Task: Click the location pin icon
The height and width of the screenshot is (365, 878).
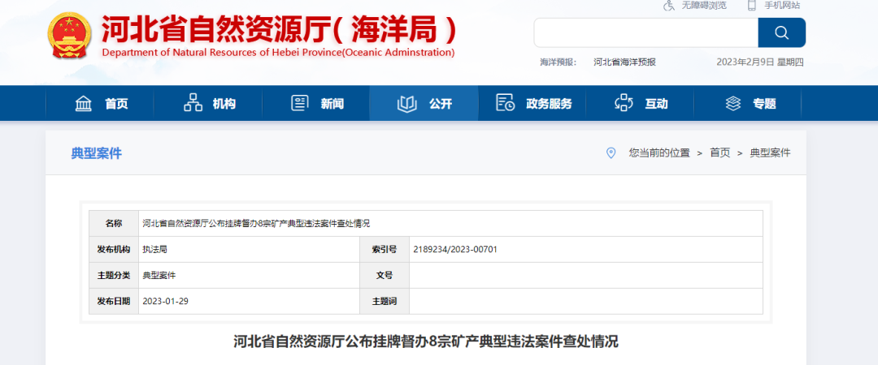Action: pos(611,153)
